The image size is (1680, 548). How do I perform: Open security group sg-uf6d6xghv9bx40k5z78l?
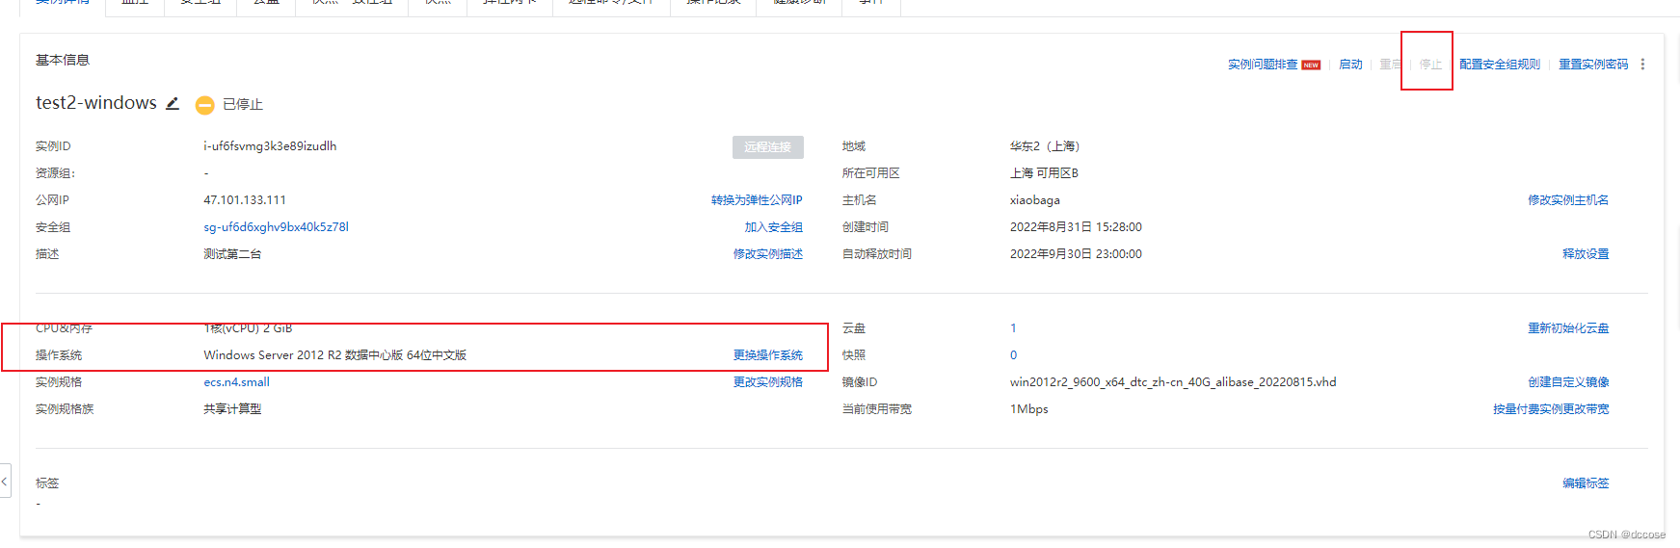tap(276, 227)
